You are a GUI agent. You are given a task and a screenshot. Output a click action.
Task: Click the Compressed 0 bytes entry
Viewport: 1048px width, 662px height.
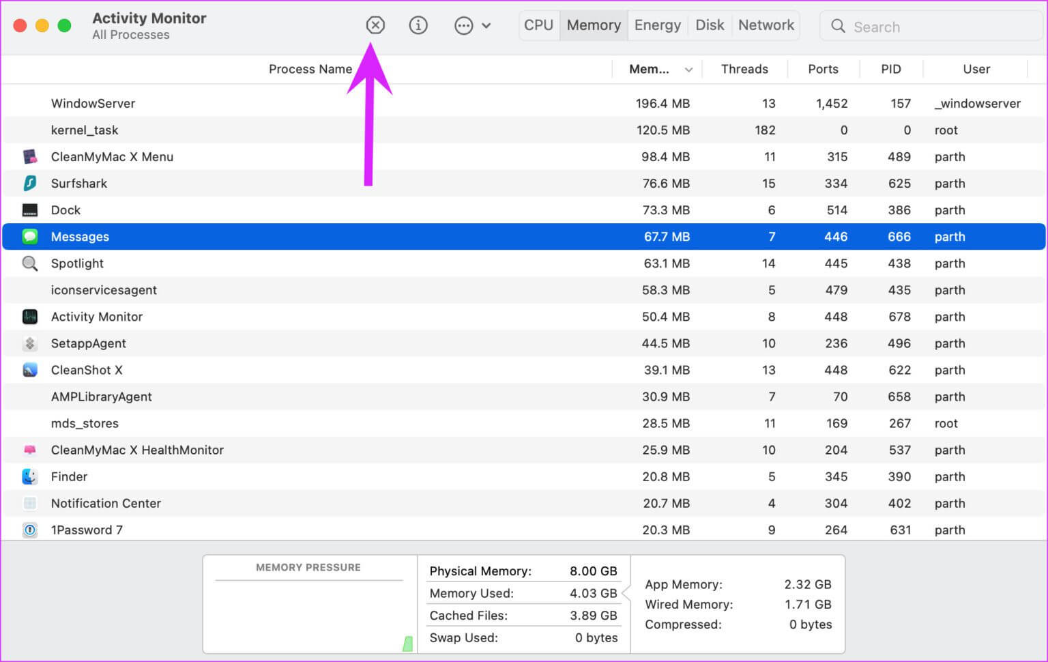pyautogui.click(x=738, y=624)
